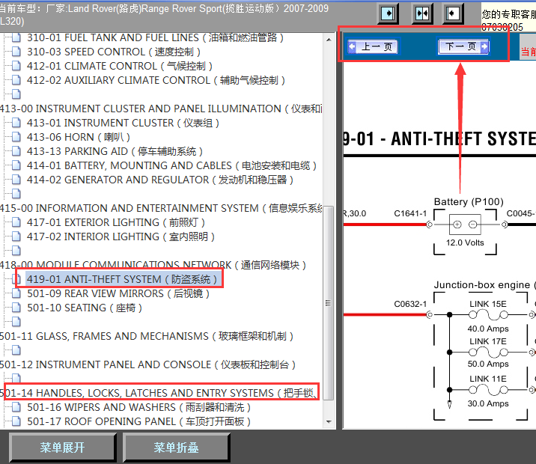The width and height of the screenshot is (536, 464).
Task: Click blank page icon below 414-02 entry
Action: (16, 194)
